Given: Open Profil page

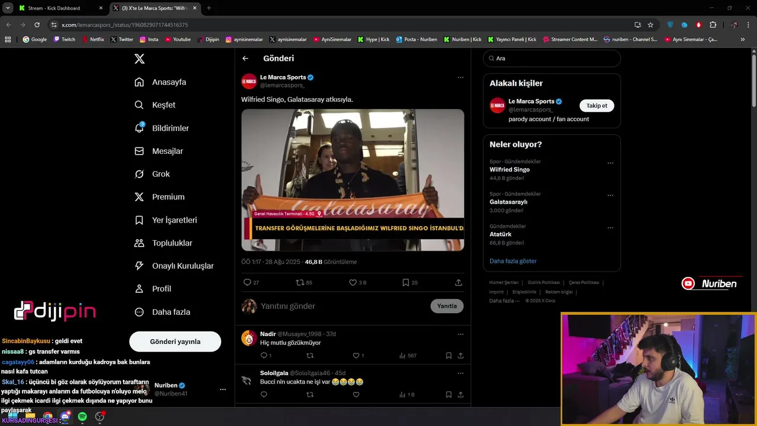Looking at the screenshot, I should pyautogui.click(x=153, y=289).
